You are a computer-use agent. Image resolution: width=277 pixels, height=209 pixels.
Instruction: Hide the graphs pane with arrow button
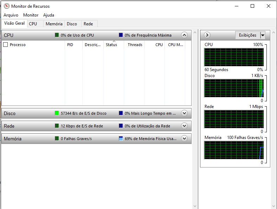click(x=207, y=35)
